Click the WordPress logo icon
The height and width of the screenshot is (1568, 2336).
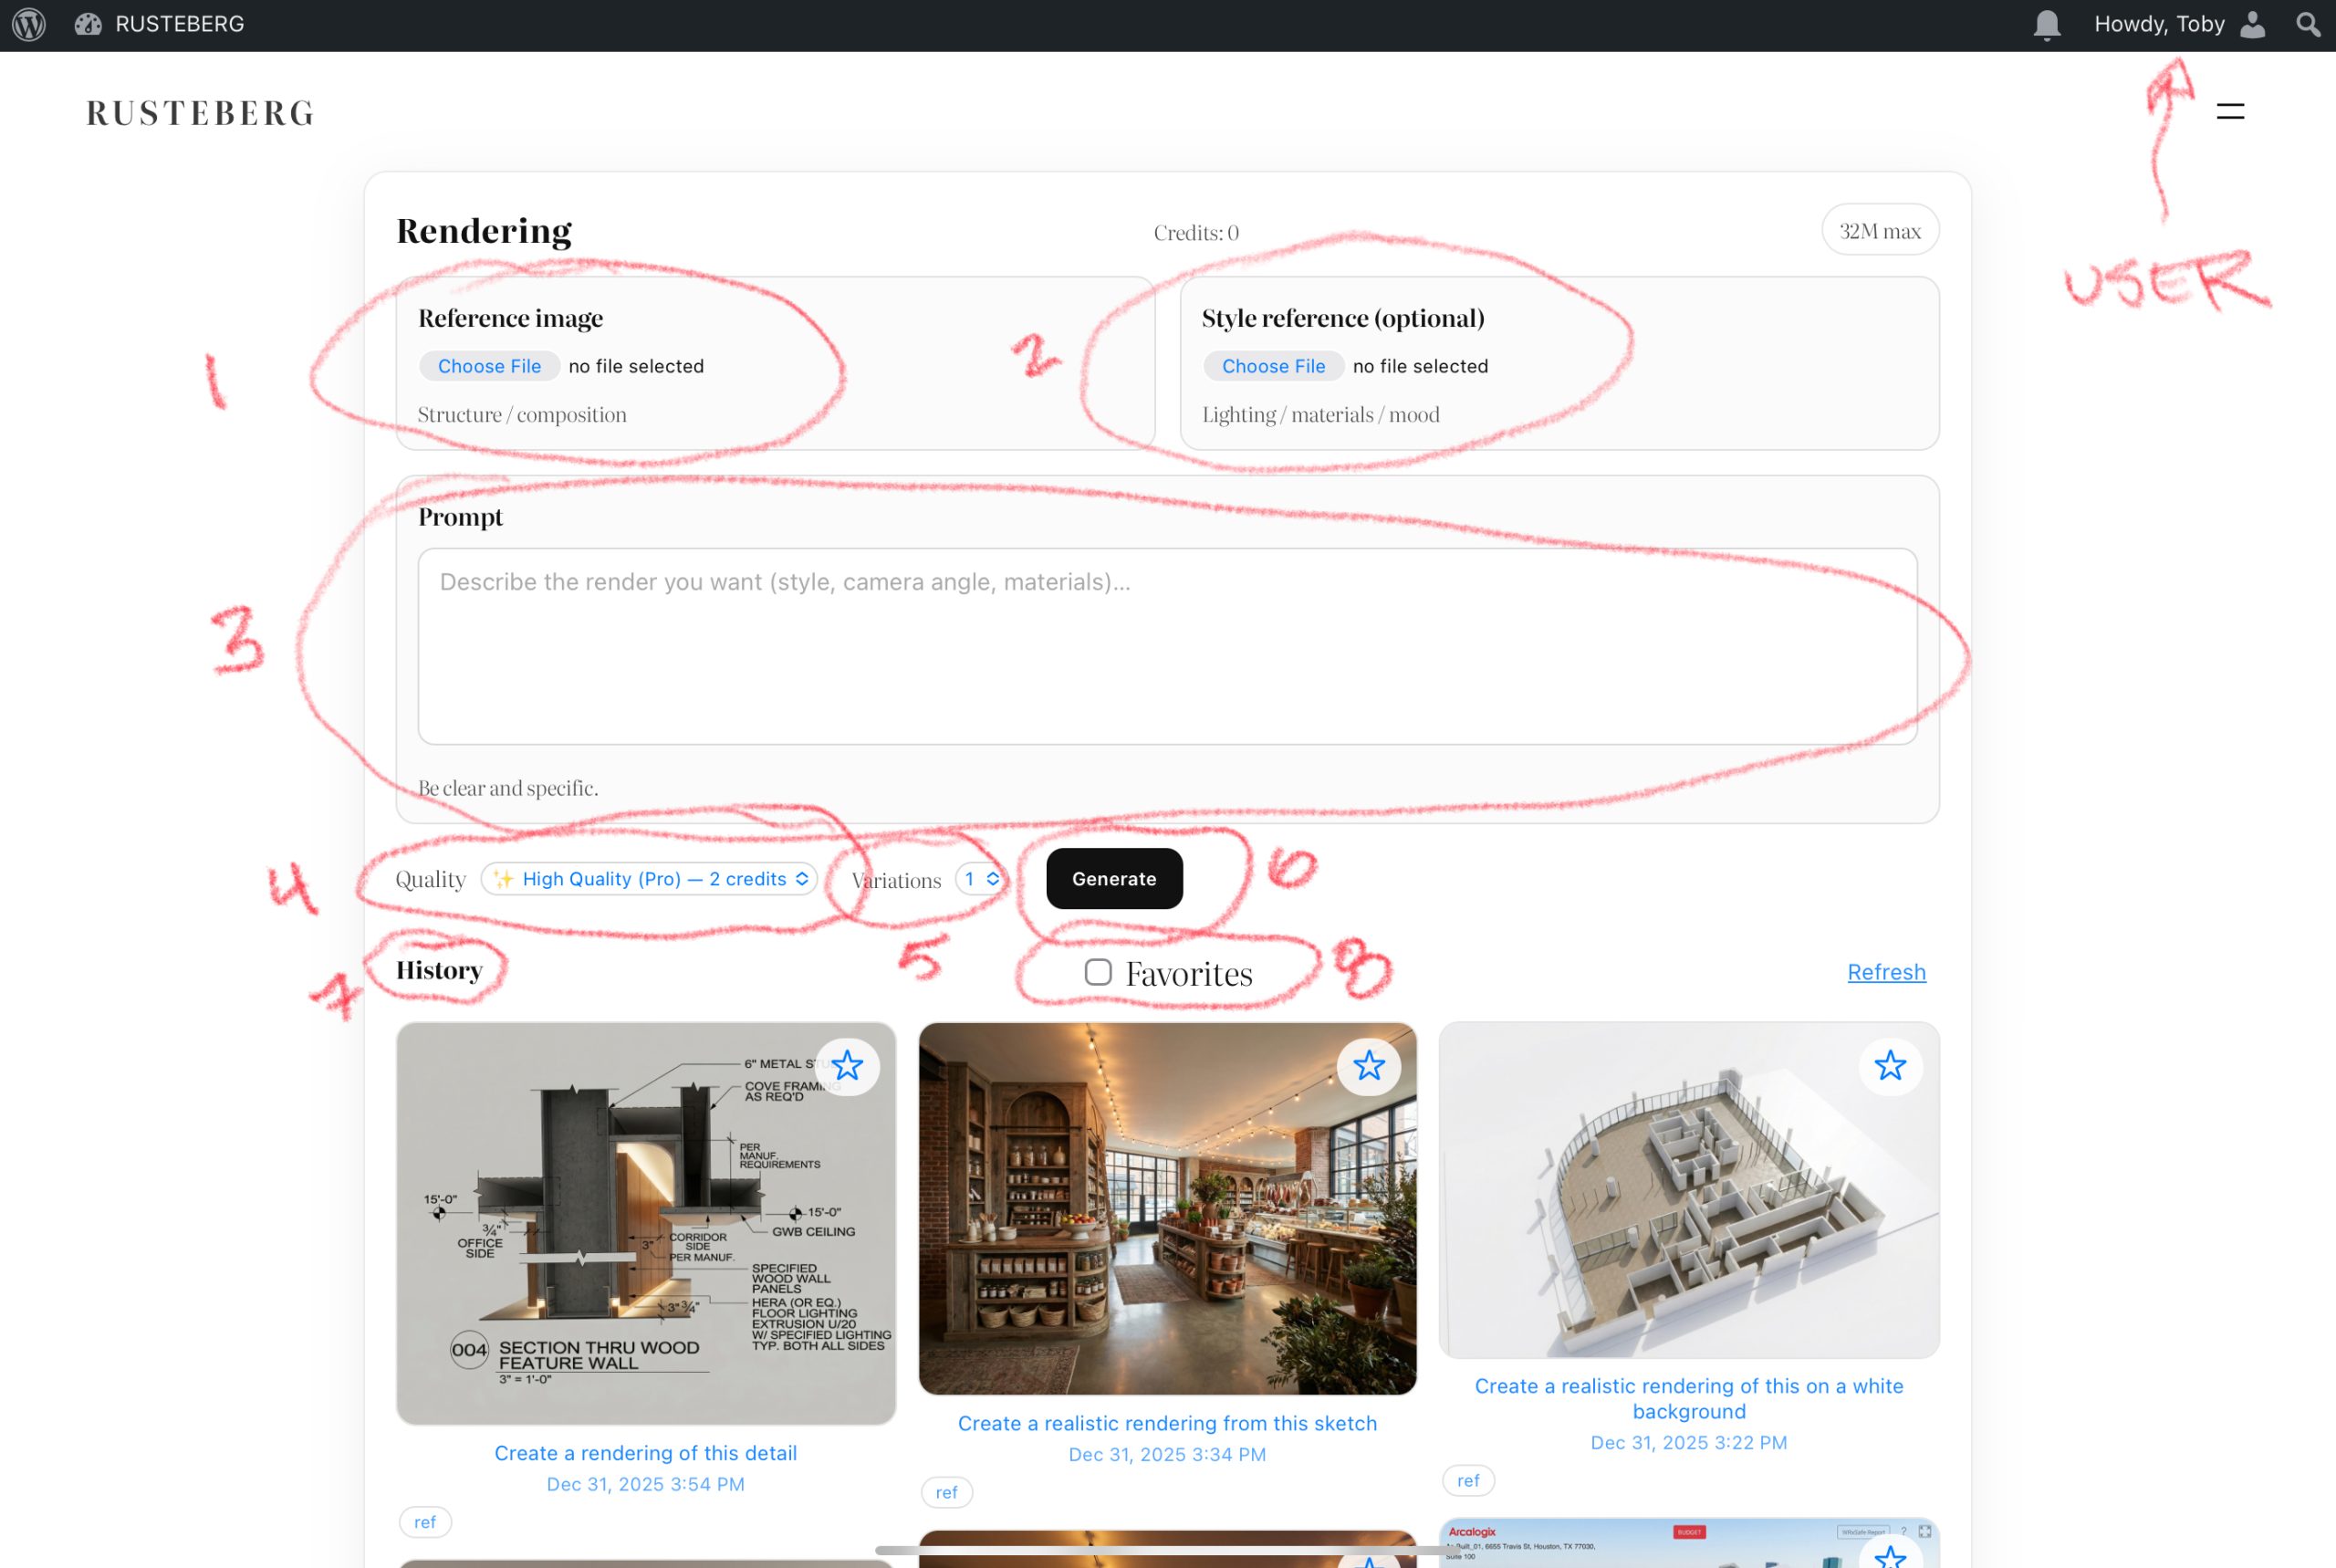29,24
